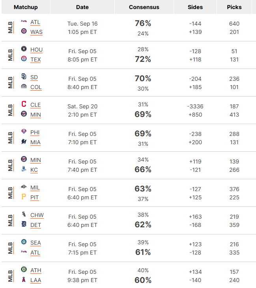Image resolution: width=256 pixels, height=288 pixels.
Task: Click the Athletics team logo
Action: (24, 269)
